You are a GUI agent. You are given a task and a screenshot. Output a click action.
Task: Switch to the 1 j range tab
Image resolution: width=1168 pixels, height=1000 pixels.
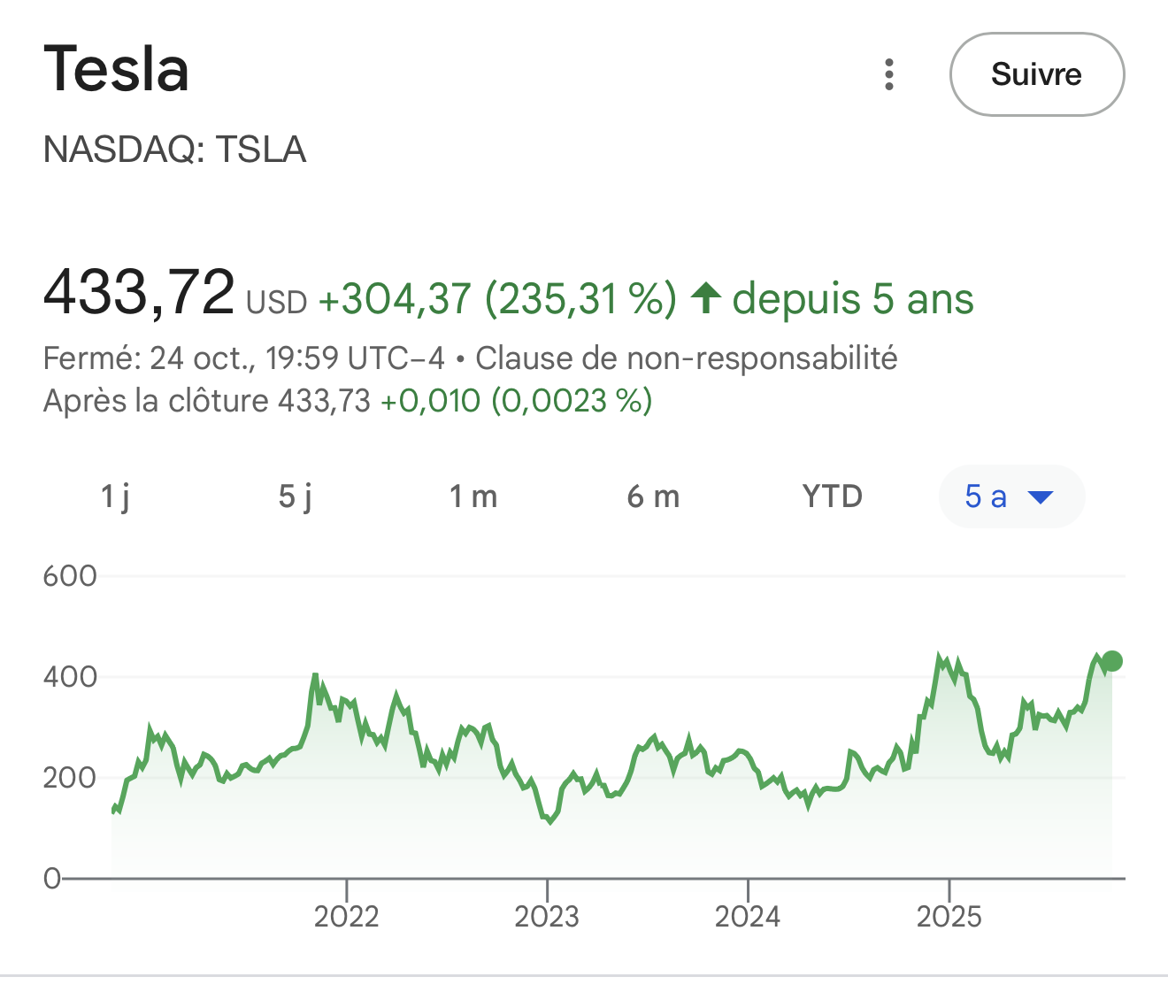click(x=116, y=496)
